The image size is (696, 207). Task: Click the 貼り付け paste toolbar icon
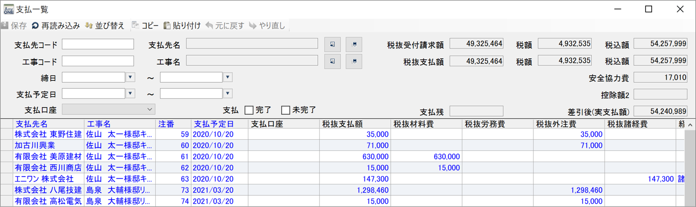[167, 25]
